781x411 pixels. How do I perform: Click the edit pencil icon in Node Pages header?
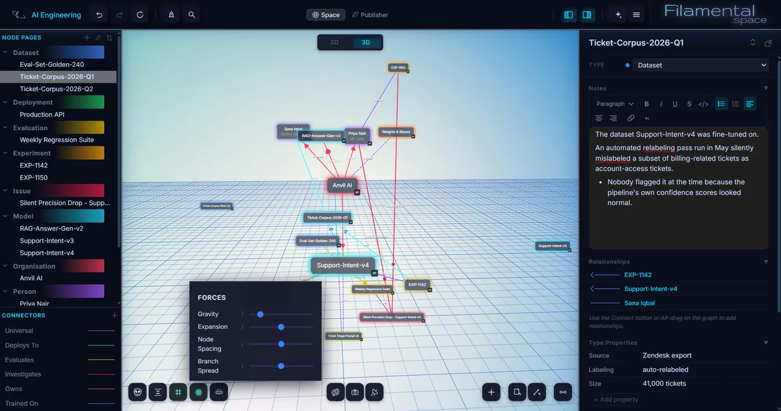(98, 38)
